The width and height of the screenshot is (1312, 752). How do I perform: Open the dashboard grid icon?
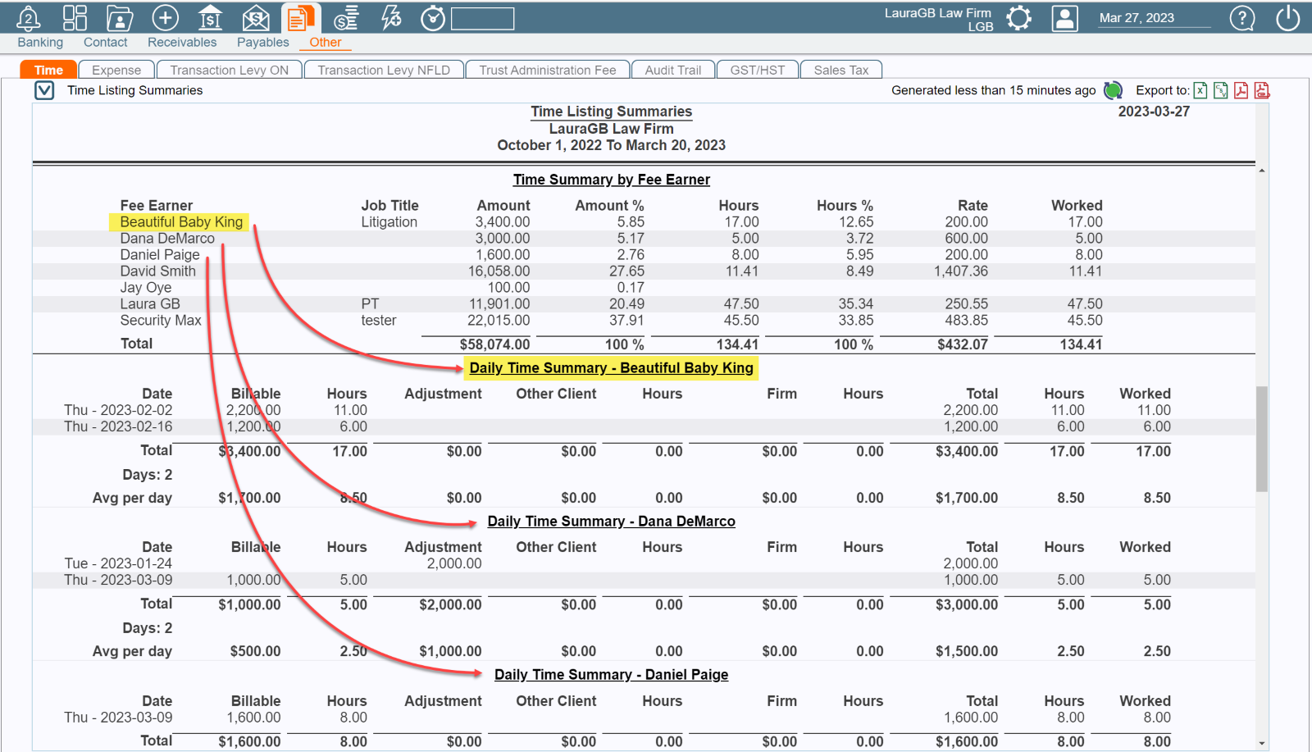click(75, 18)
